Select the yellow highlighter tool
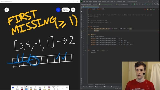This screenshot has height=90, width=160. point(44,88)
